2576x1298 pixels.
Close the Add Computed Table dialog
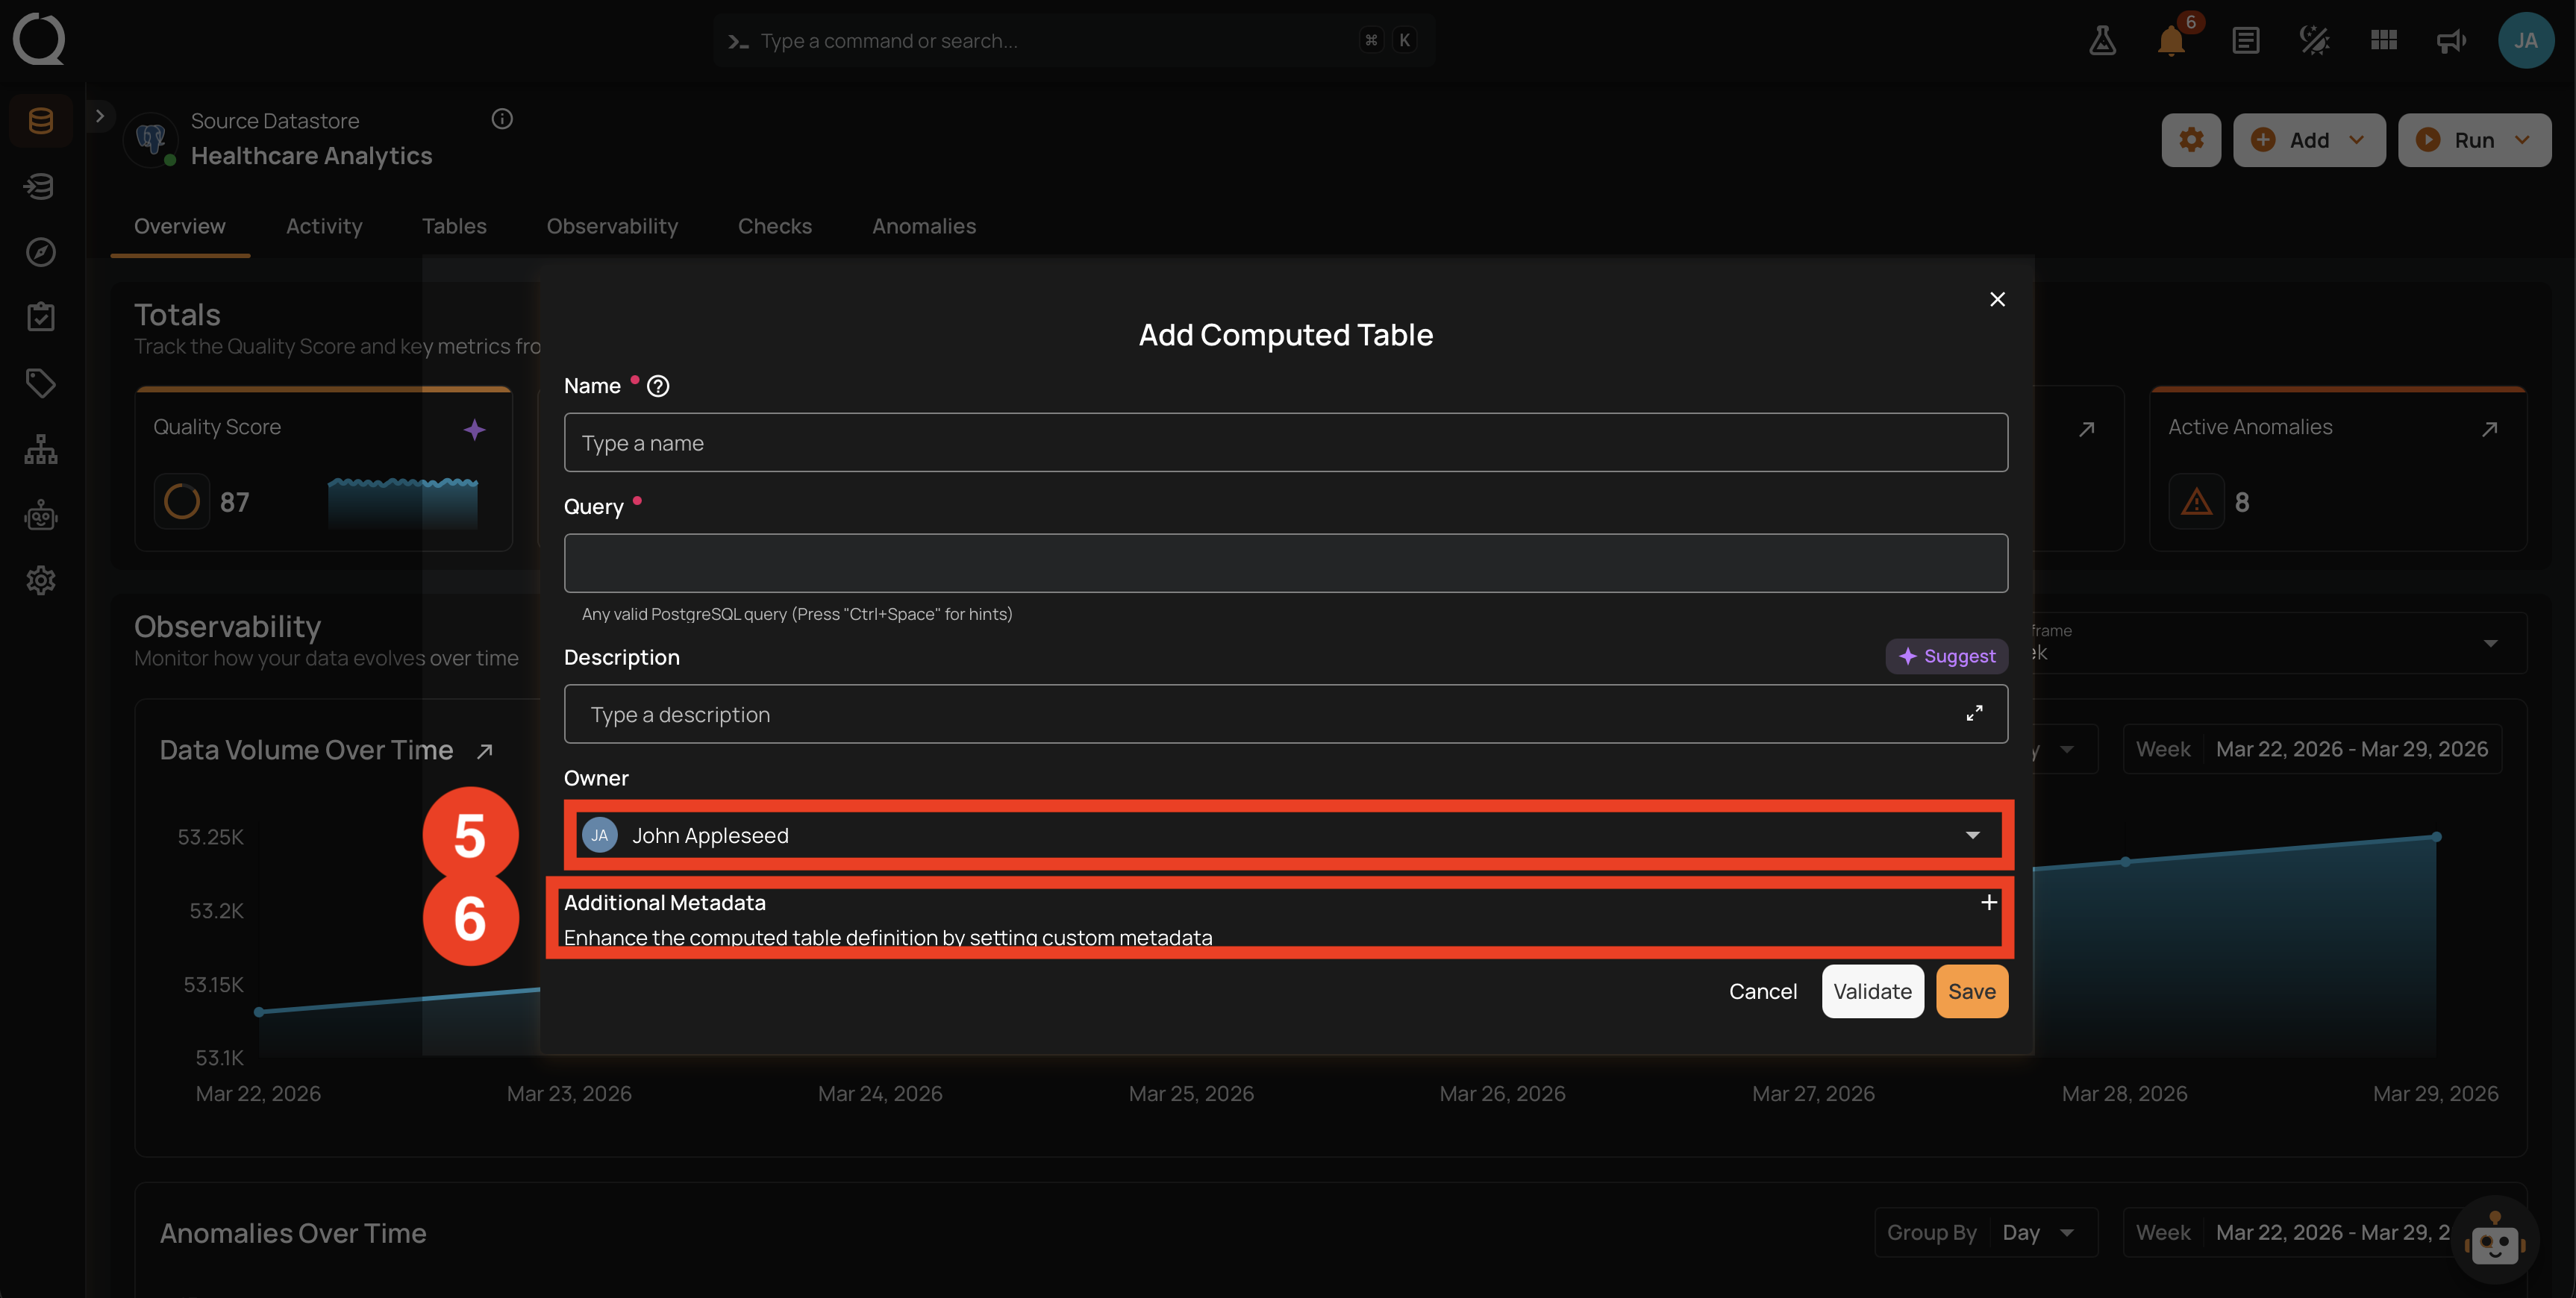(x=1997, y=299)
